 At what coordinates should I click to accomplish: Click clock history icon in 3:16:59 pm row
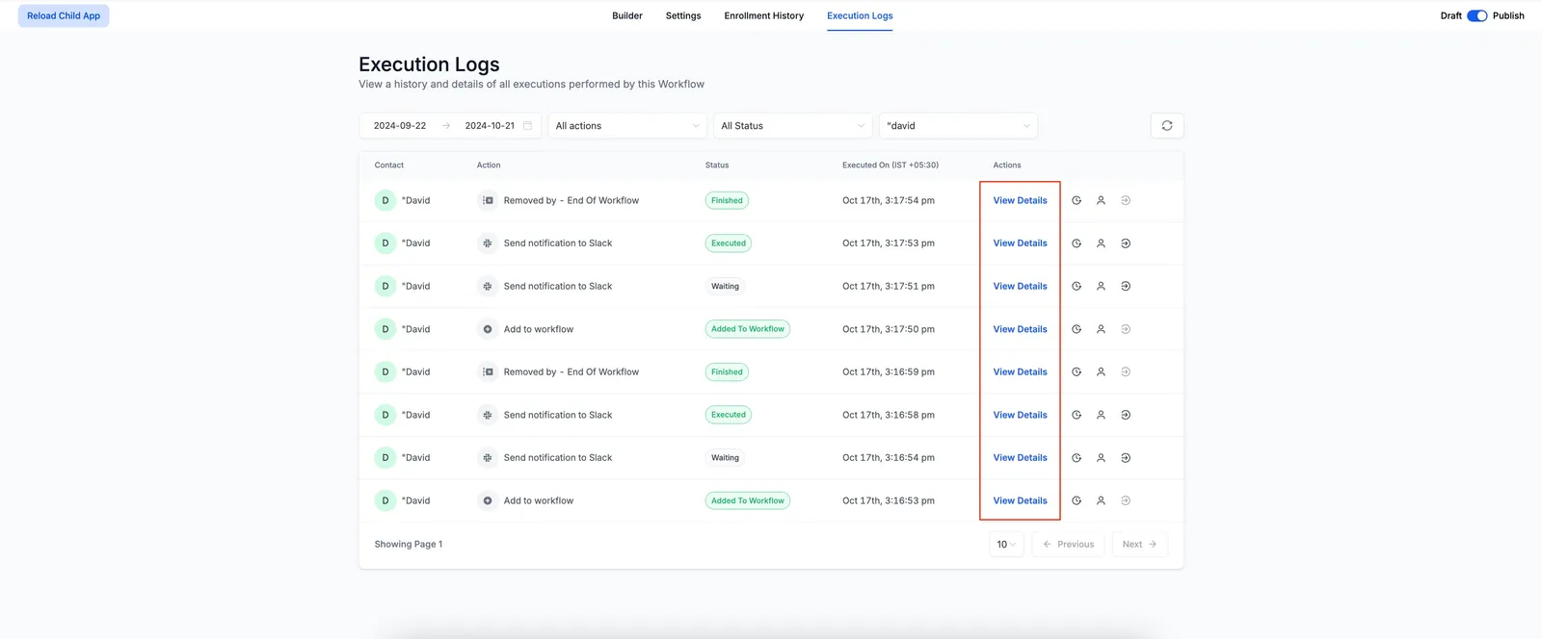1077,371
